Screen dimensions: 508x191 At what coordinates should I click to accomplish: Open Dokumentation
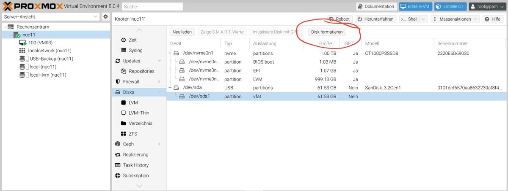(376, 7)
